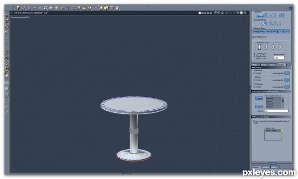Collapse the Shading Domains Management section
Viewport: 298px width, 179px height.
253,91
